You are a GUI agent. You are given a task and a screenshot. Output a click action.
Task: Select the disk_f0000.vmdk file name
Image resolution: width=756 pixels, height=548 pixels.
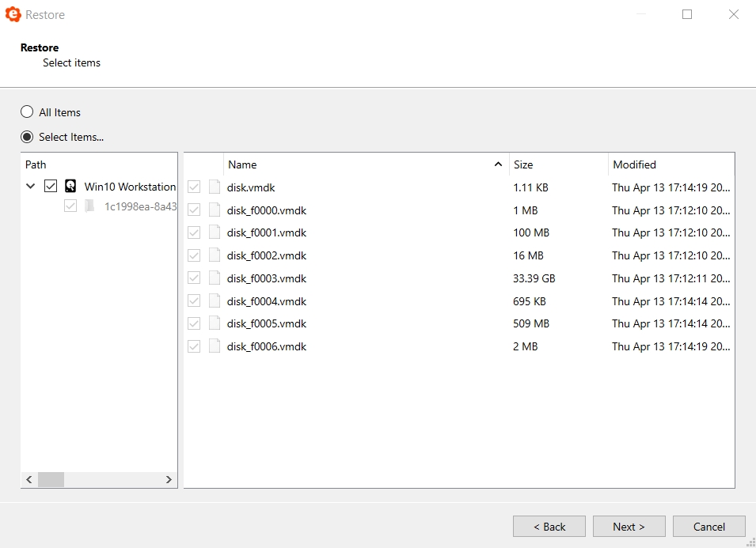pyautogui.click(x=267, y=210)
